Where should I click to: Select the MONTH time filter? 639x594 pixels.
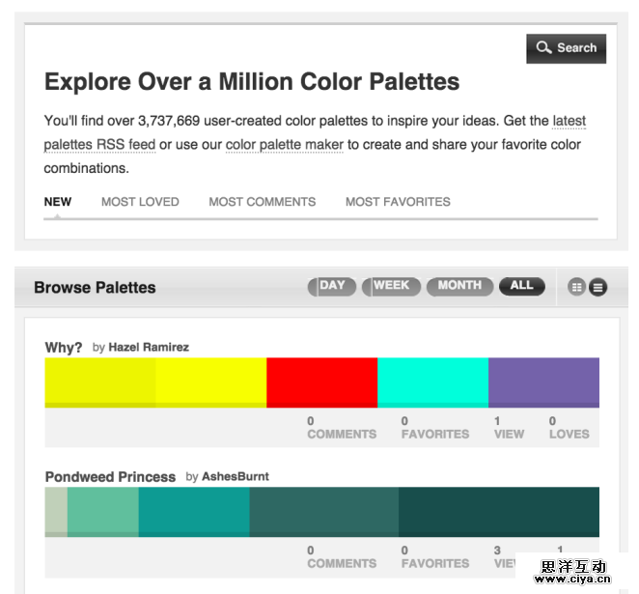point(459,286)
